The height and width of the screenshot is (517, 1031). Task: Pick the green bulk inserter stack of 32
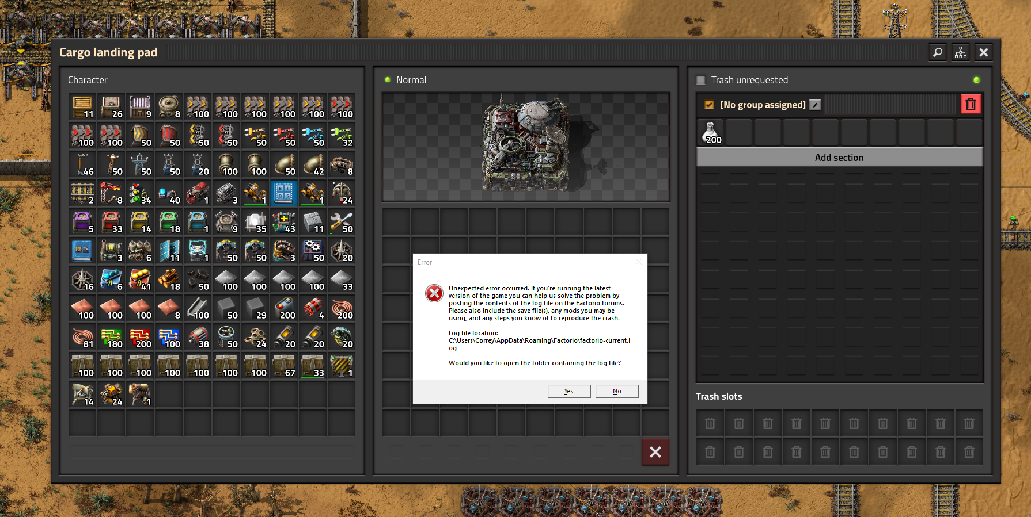click(342, 136)
